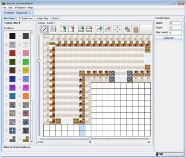186x158 pixels.
Task: Click textures scrollbar down arrow
Action: 32,142
